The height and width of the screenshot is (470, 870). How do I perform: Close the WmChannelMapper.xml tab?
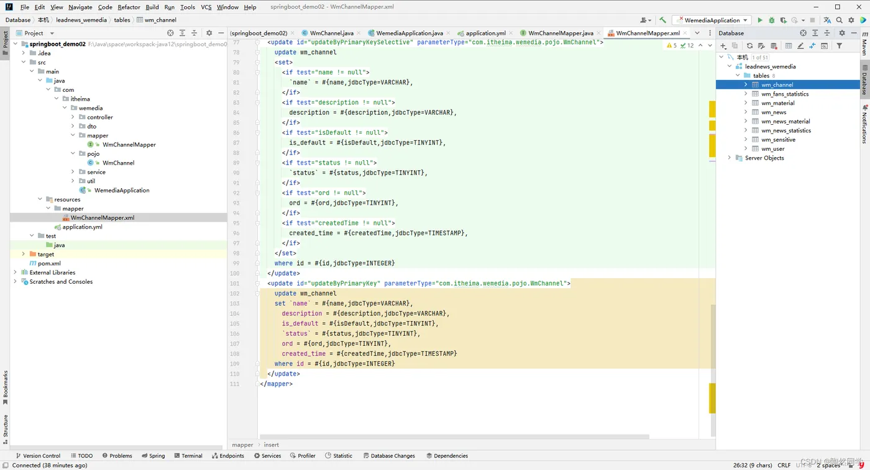685,33
